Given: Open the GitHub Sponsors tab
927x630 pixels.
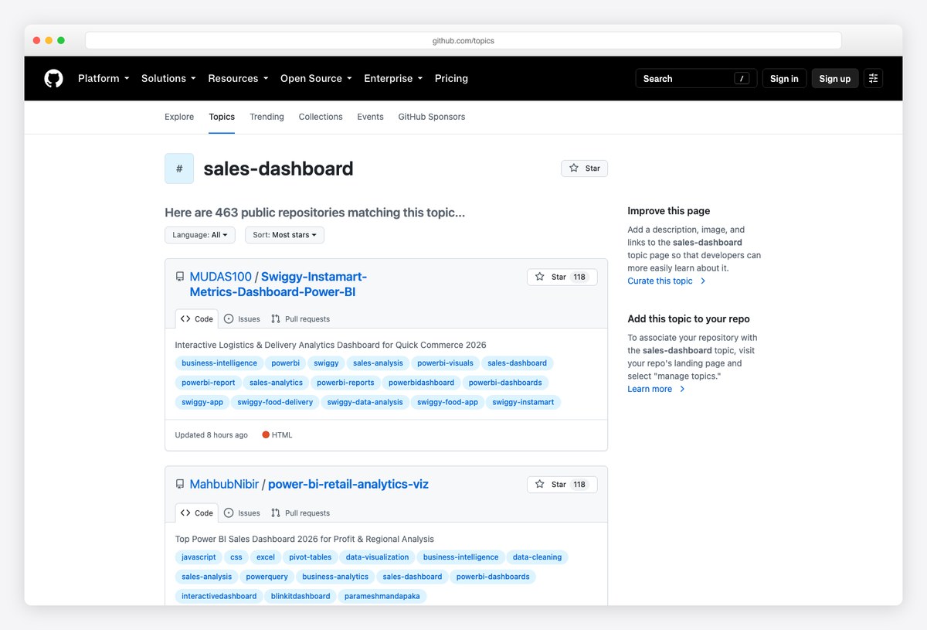Looking at the screenshot, I should (x=432, y=117).
